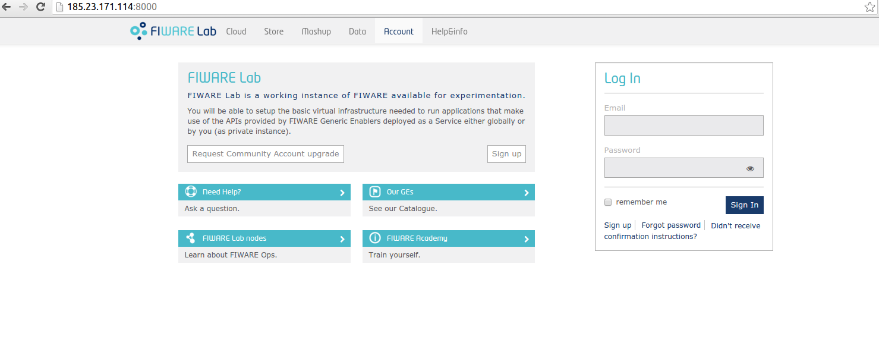The width and height of the screenshot is (879, 355).
Task: Click Request Community Account upgrade button
Action: point(266,154)
